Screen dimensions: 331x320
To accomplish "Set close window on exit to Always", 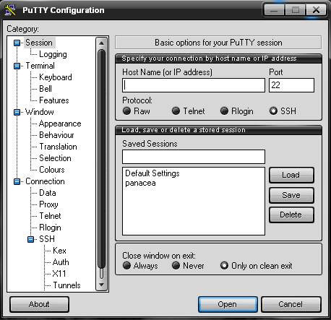I will pos(126,266).
